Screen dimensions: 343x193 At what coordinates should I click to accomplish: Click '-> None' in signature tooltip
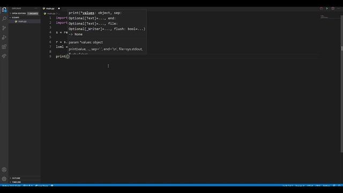(x=76, y=34)
